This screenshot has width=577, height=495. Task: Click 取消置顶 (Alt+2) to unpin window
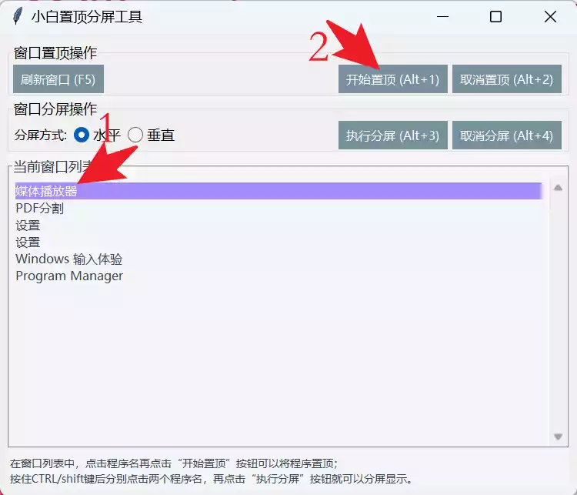[x=506, y=79]
